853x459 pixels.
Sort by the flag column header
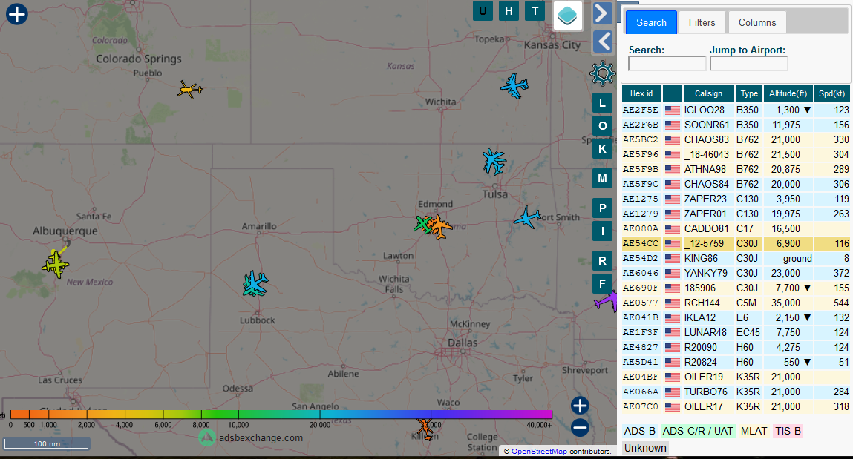click(673, 93)
